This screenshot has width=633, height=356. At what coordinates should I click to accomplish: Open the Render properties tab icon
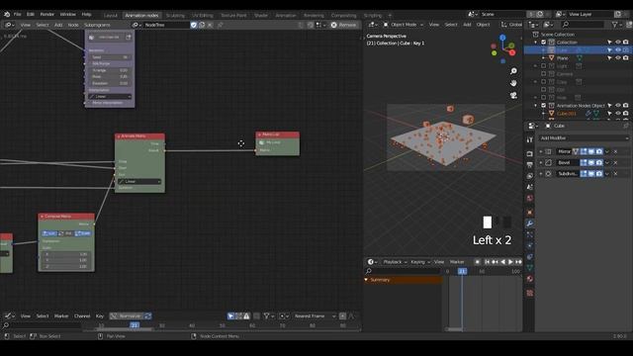[530, 154]
